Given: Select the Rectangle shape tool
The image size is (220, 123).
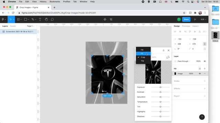Looking at the screenshot, I should tap(25, 19).
